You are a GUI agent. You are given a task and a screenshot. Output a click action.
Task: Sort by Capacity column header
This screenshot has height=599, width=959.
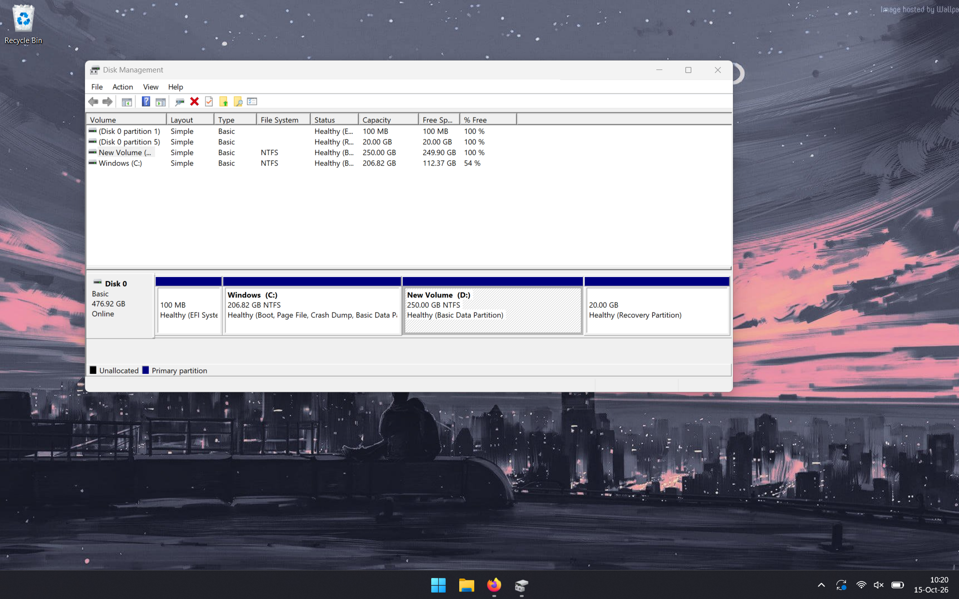coord(388,120)
